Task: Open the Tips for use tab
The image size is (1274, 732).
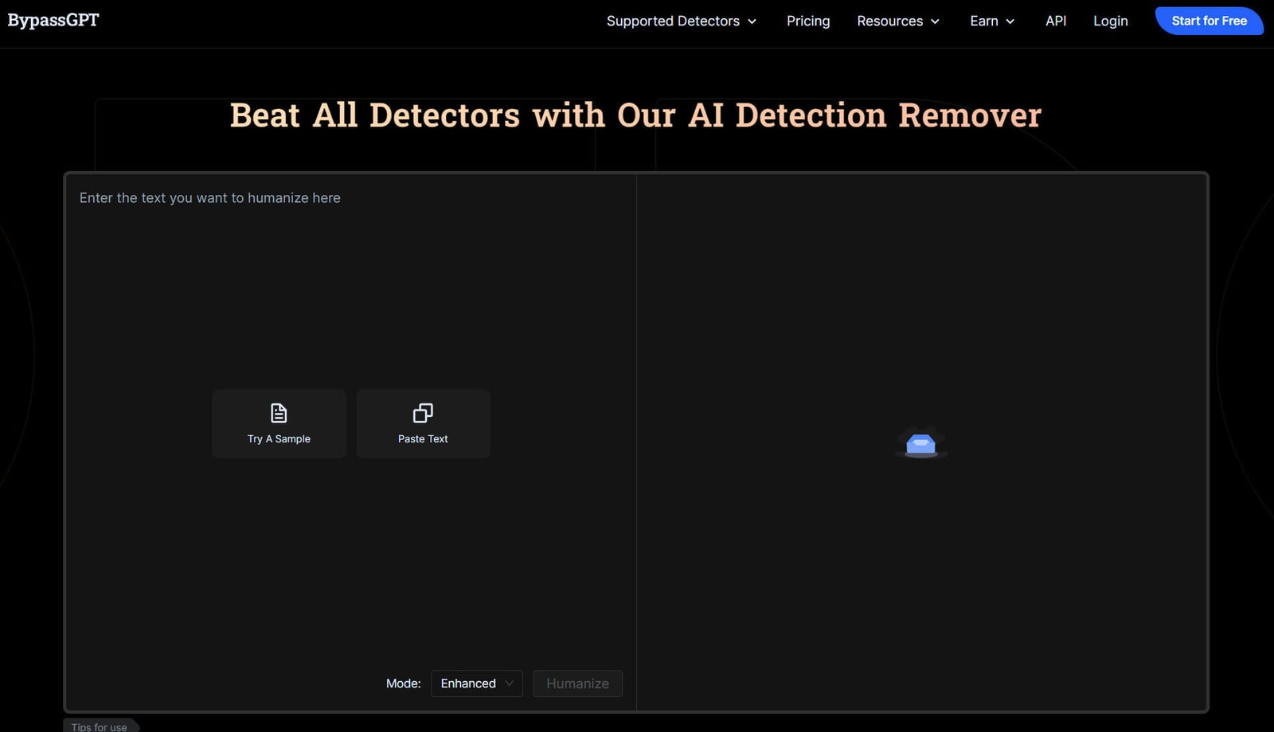Action: click(100, 726)
